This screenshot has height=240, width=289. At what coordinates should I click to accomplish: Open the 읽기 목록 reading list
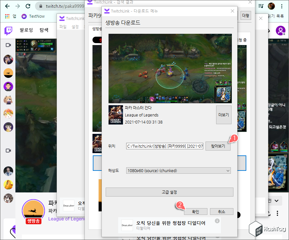click(x=276, y=16)
